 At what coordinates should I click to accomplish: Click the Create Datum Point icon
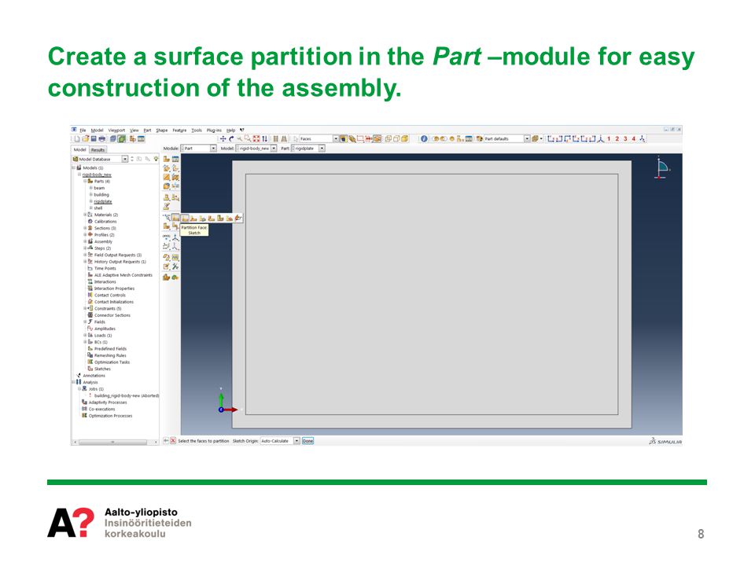click(167, 237)
